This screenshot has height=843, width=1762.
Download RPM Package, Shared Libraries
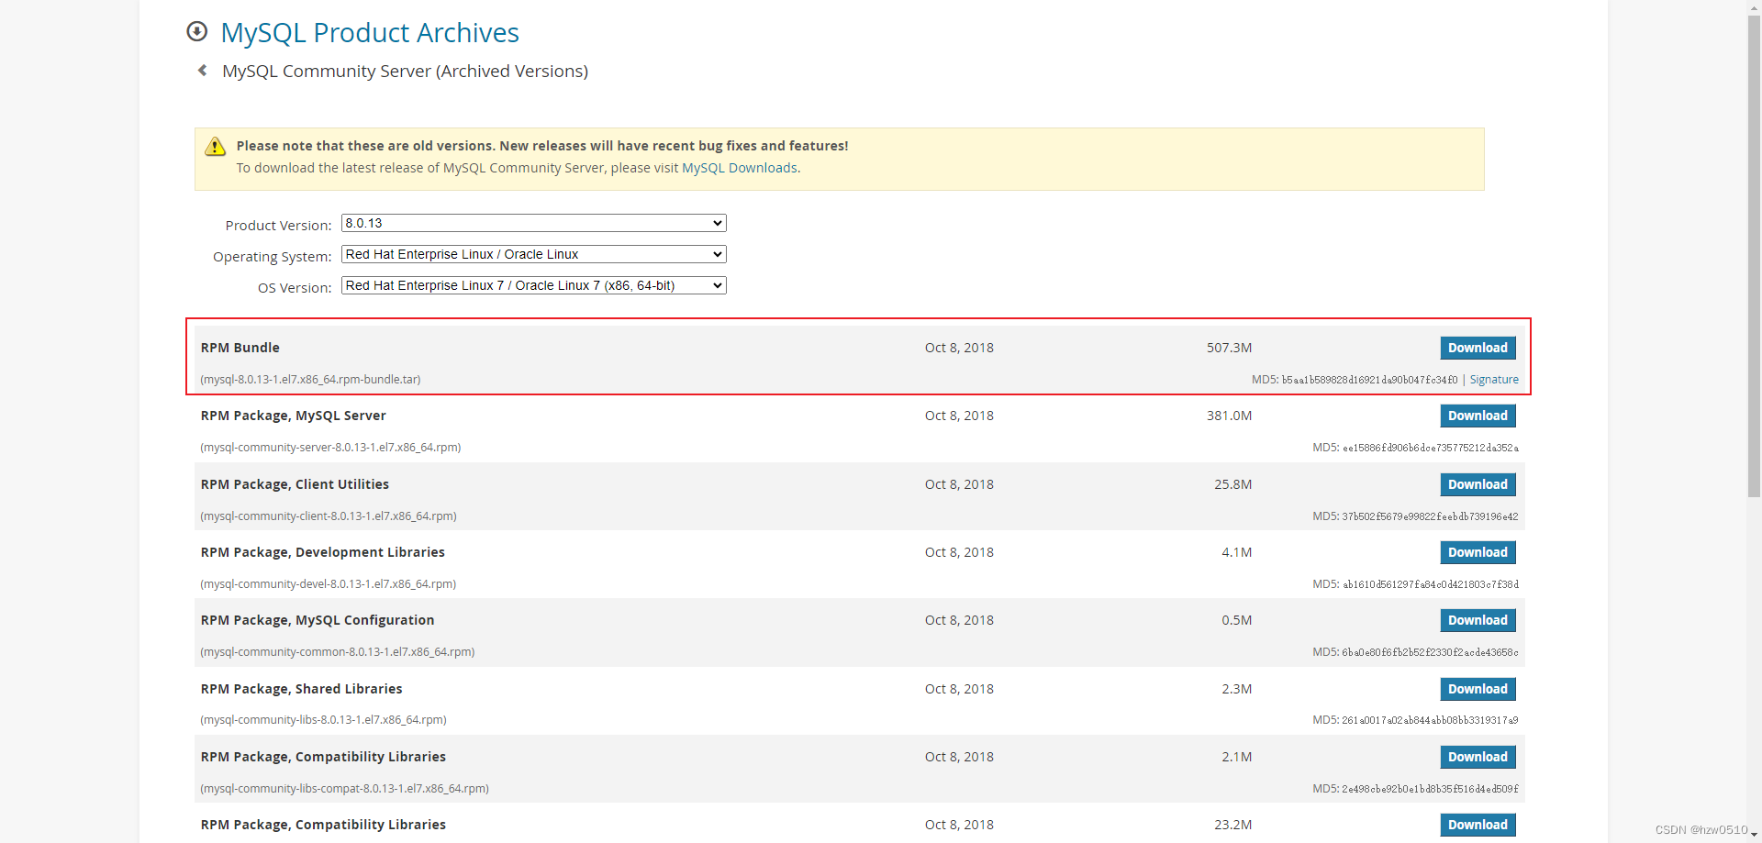click(x=1478, y=689)
